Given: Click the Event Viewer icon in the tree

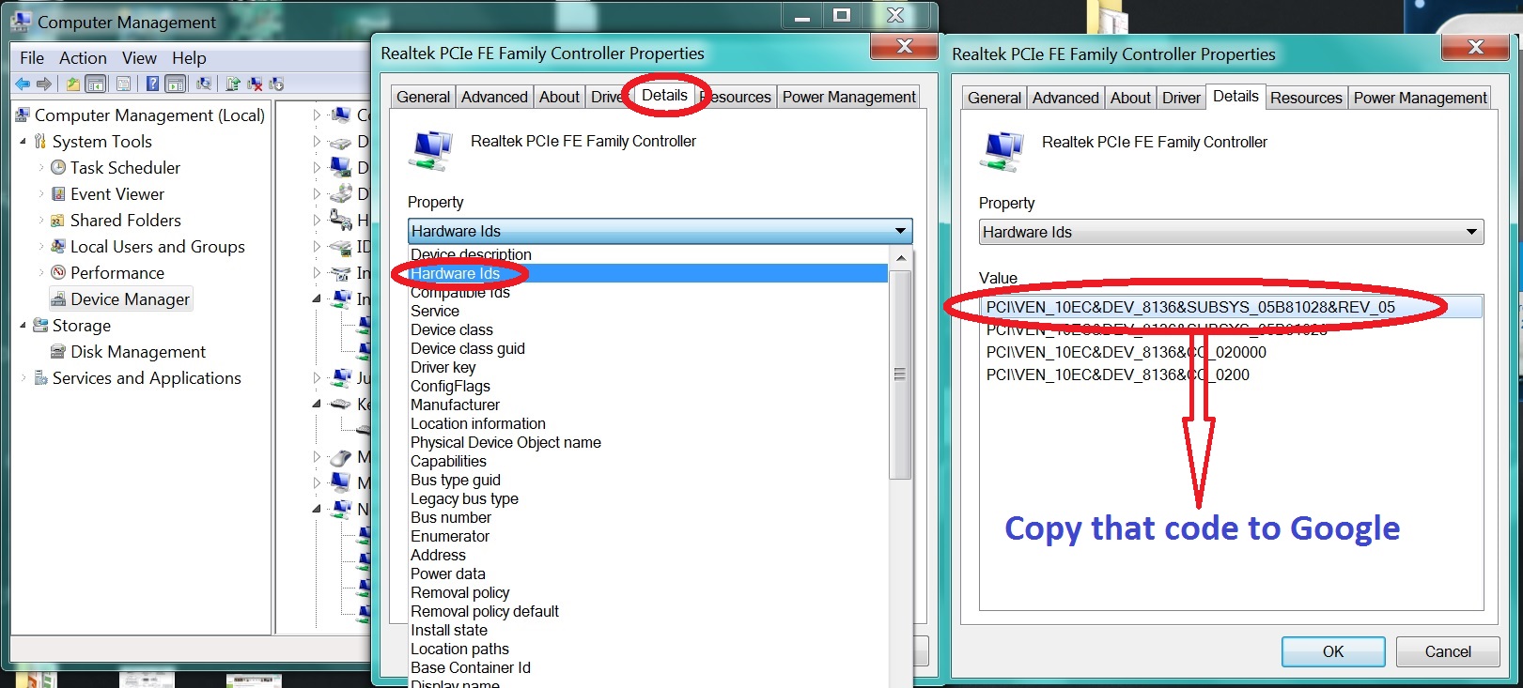Looking at the screenshot, I should pyautogui.click(x=58, y=194).
